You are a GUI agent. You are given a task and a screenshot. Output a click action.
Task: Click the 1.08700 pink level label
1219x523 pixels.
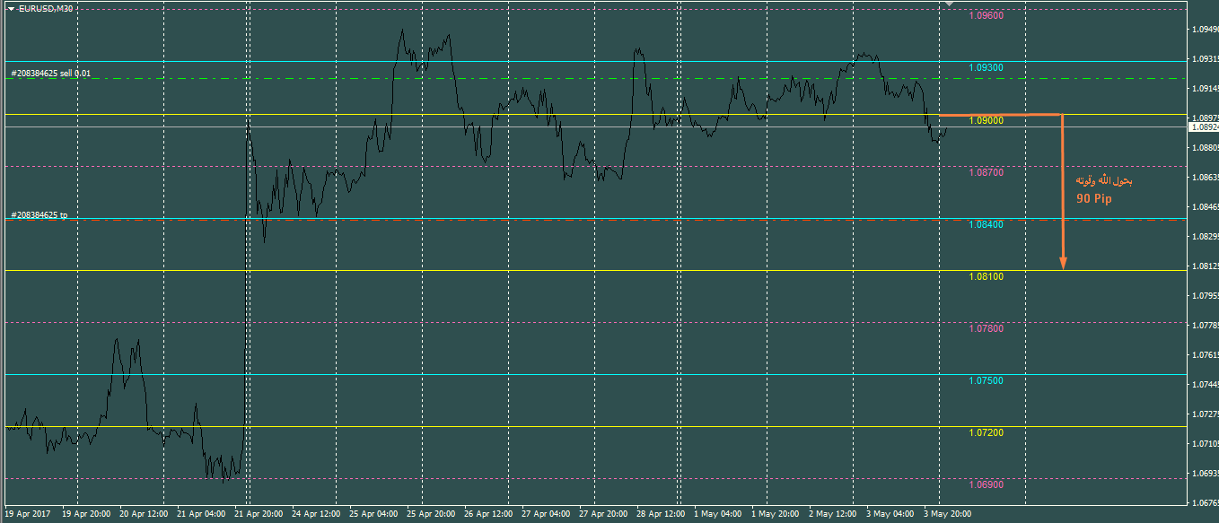pos(987,172)
